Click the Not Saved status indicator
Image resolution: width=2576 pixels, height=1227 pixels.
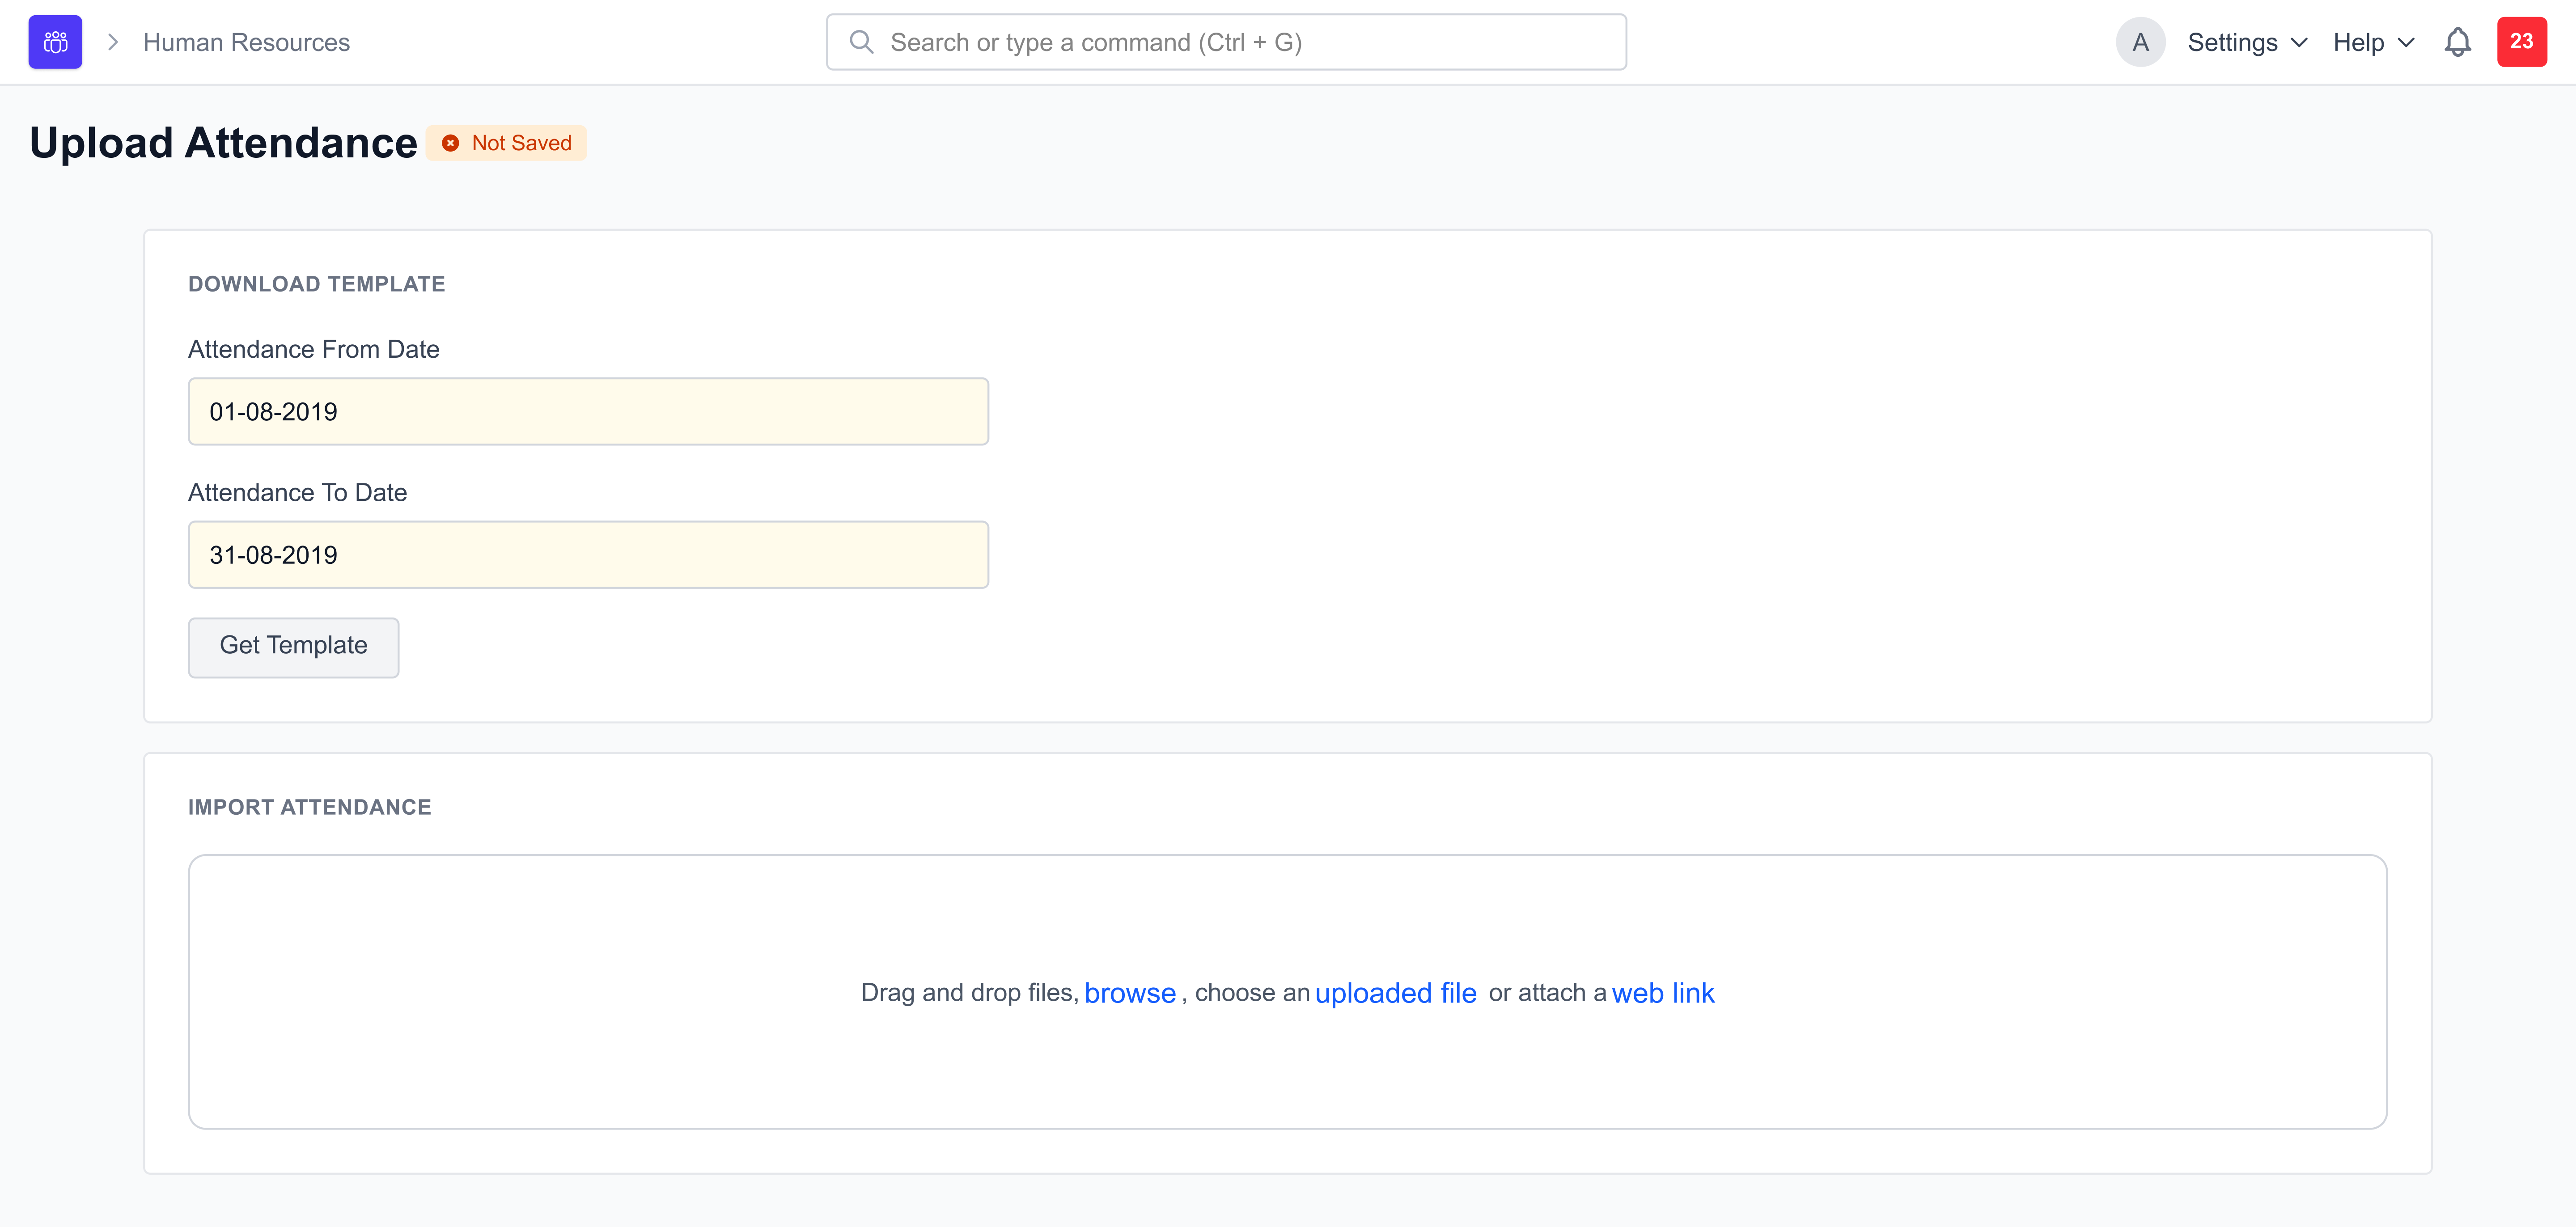point(506,142)
